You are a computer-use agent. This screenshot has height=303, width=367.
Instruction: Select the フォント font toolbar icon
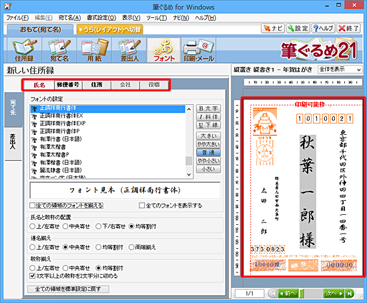tap(164, 50)
